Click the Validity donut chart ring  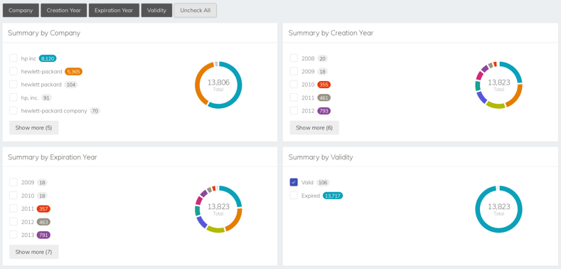tap(498, 209)
